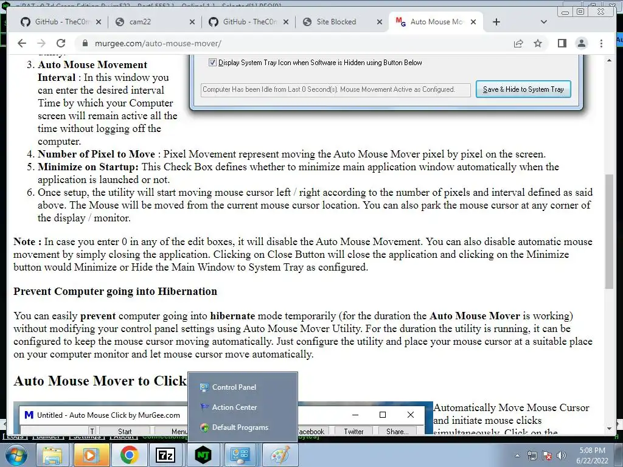Screen dimensions: 623x467
Task: Click the Minimize on Startup list item text
Action: pos(298,173)
